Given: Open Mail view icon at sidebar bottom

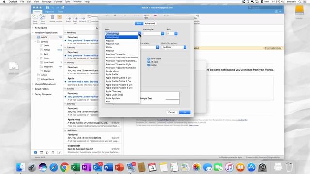Looking at the screenshot, I should click(35, 152).
